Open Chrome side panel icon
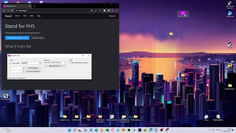236x133 pixels. 108,11
